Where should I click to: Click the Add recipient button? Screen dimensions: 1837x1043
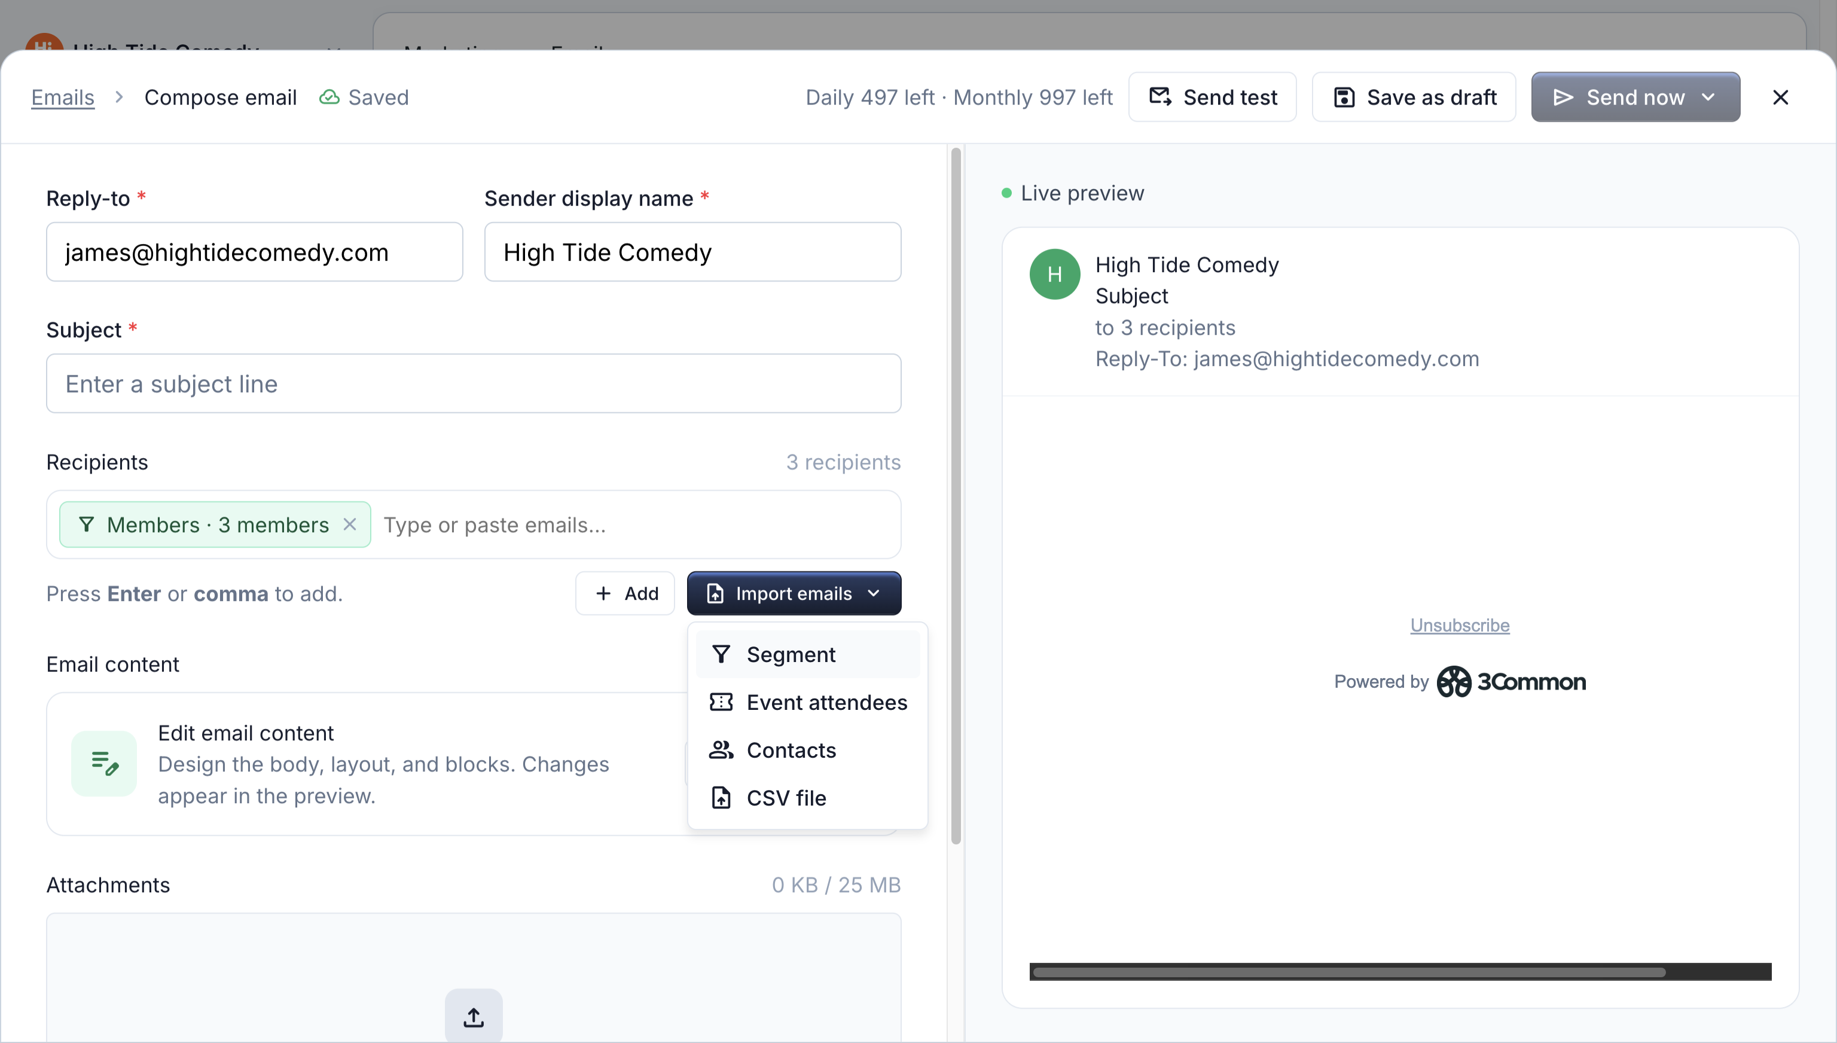625,593
